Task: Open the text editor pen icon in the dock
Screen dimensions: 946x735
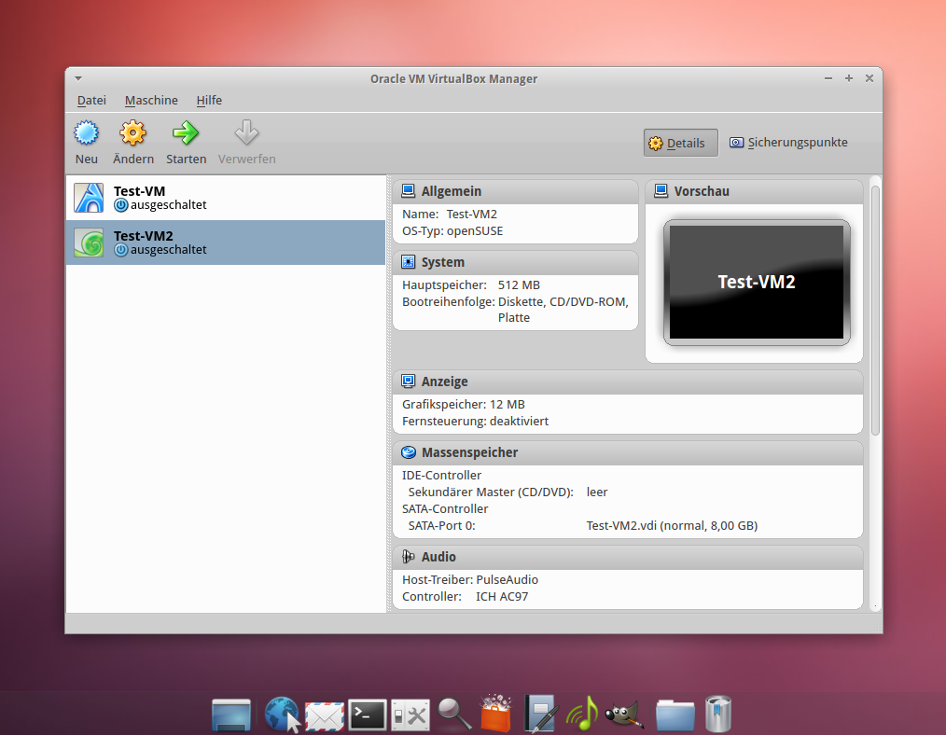Action: [x=540, y=714]
